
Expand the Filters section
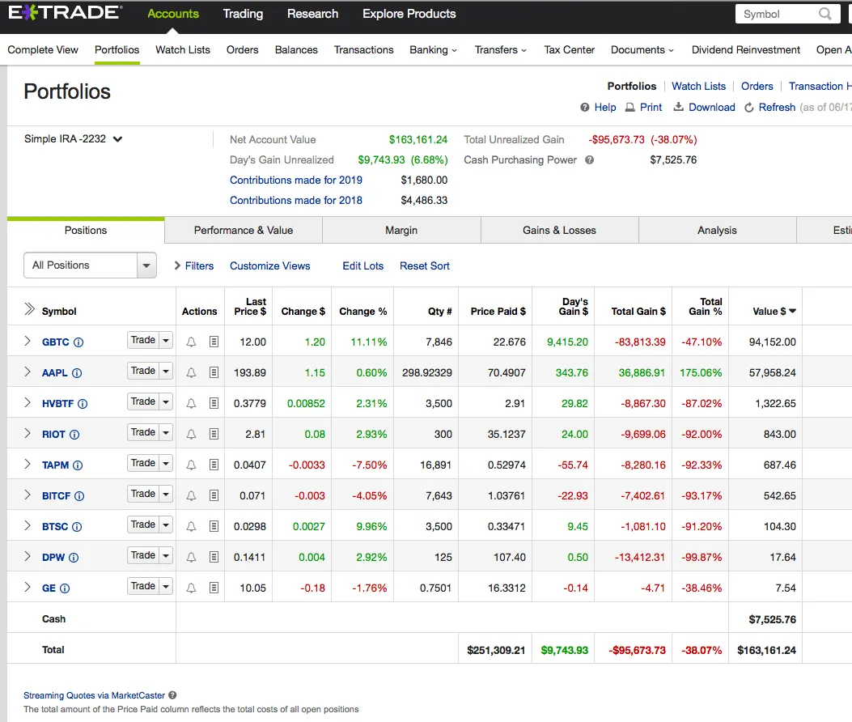tap(193, 265)
